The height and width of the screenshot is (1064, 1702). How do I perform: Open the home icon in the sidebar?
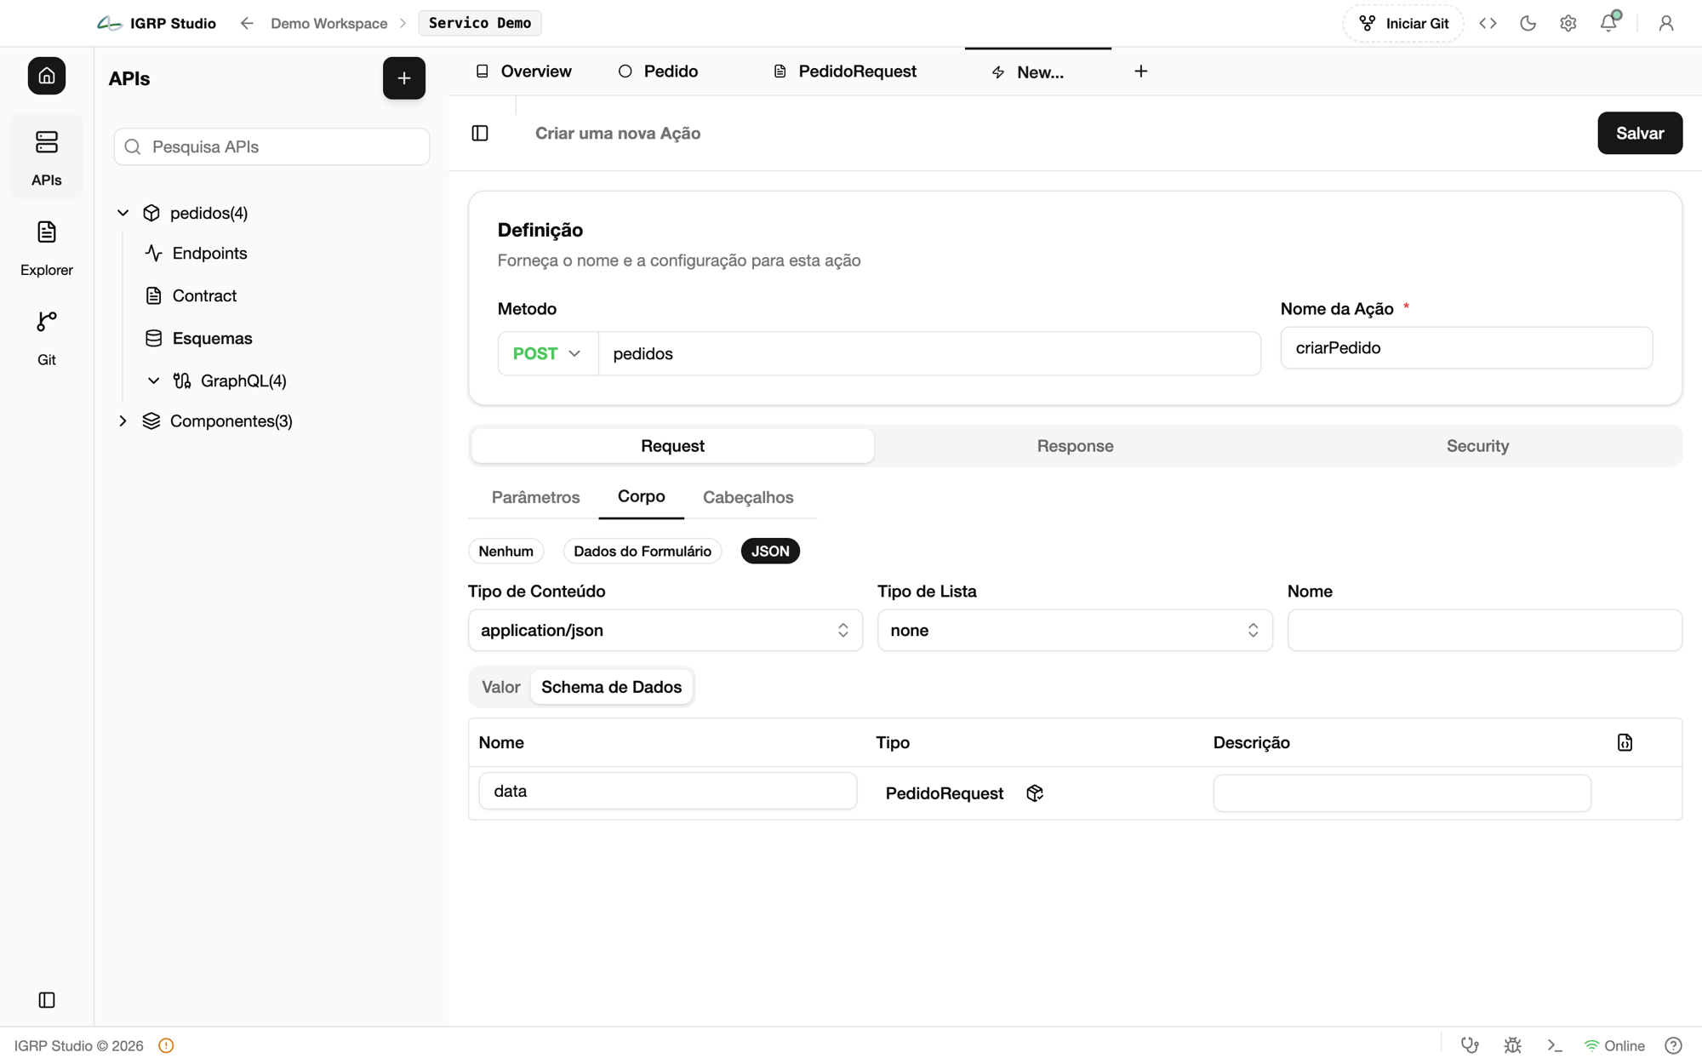[x=47, y=76]
